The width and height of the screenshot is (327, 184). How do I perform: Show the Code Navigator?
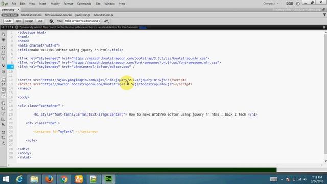coord(3,40)
